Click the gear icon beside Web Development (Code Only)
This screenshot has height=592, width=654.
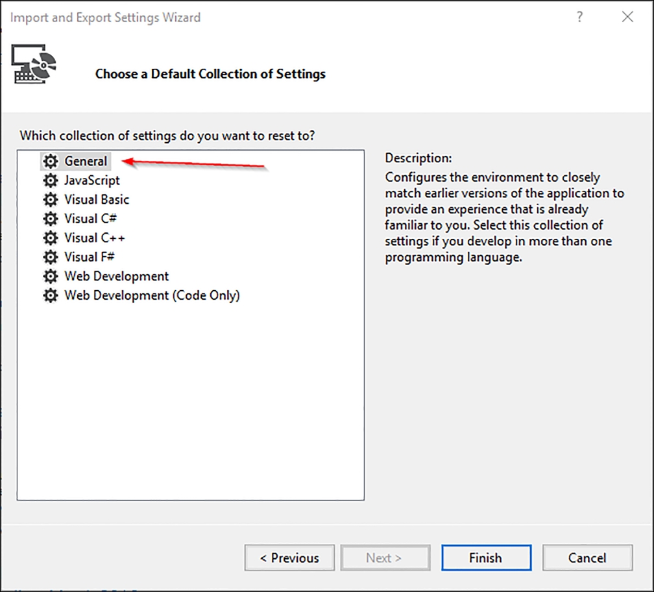tap(51, 295)
